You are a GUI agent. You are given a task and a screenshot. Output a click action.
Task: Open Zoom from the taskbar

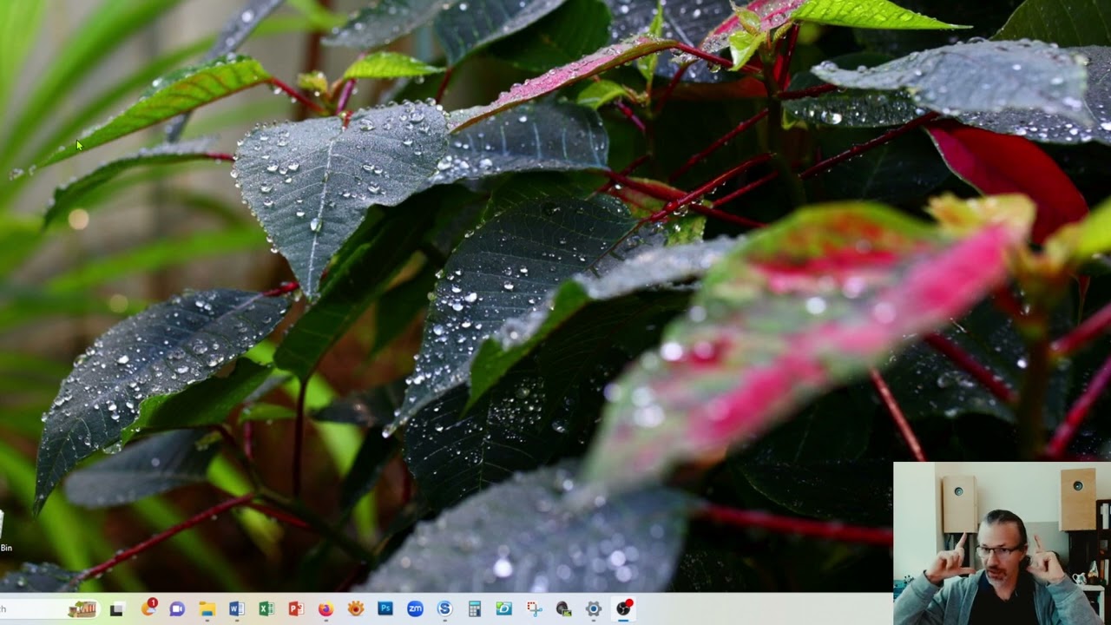tap(415, 609)
